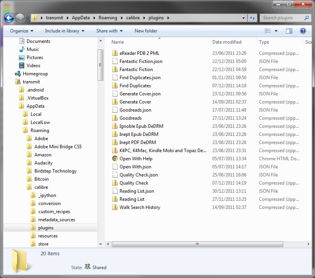Viewport: 315px width, 278px height.
Task: Click the horizontal scrollbar right arrow
Action: (x=308, y=244)
